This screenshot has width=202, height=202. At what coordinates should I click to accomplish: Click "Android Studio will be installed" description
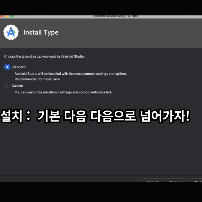click(71, 74)
